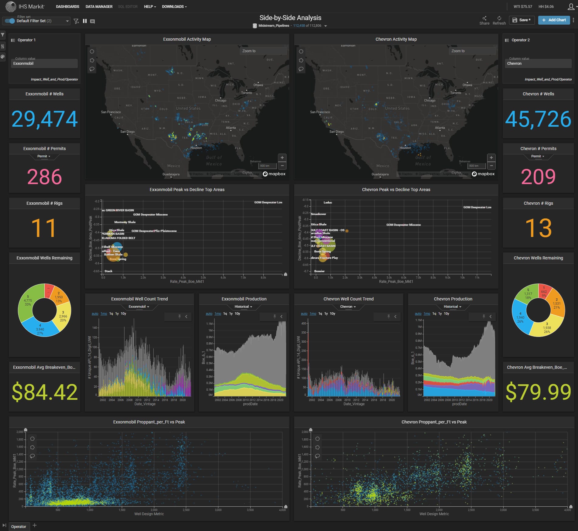The image size is (578, 531).
Task: Click zoom in on Chevron Activity Map
Action: pyautogui.click(x=491, y=158)
